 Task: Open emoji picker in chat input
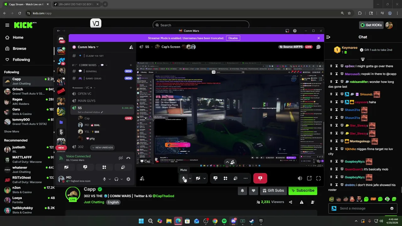[x=392, y=208]
